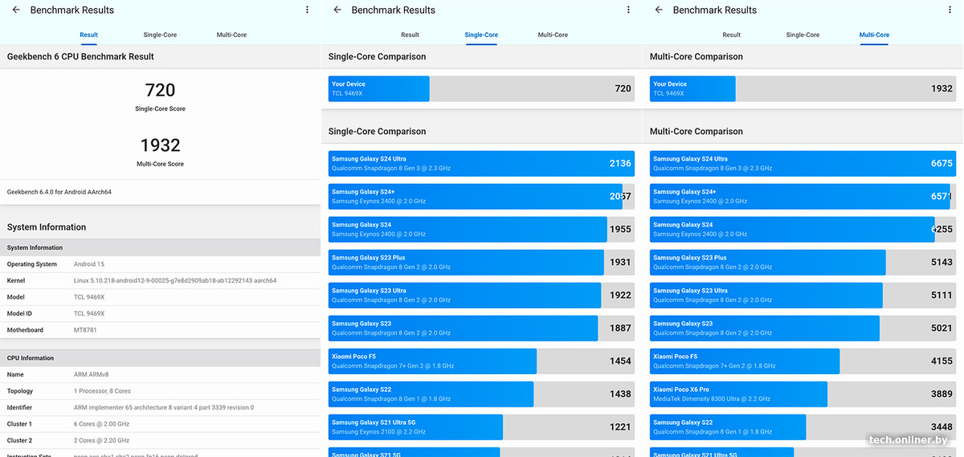Tap the 1932 Multi-Core Score value
This screenshot has height=457, width=964.
click(x=160, y=145)
